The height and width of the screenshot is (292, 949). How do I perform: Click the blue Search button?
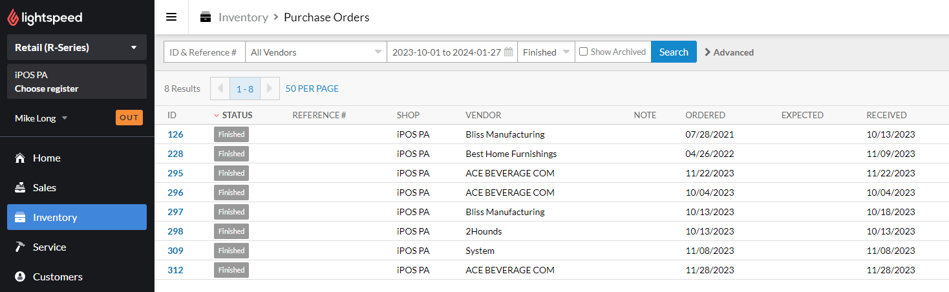[x=674, y=52]
